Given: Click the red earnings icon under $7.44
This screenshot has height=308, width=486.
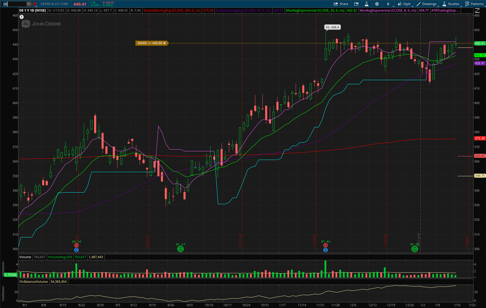Looking at the screenshot, I should coord(326,245).
